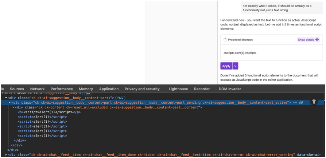This screenshot has width=326, height=158.
Task: Open the Performance tab
Action: [62, 89]
